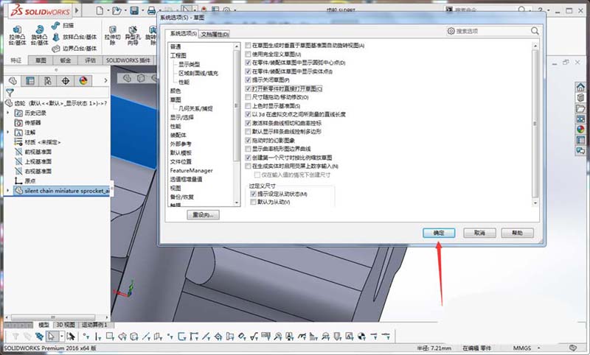Click options category list scroll down arrow
The width and height of the screenshot is (590, 355).
point(237,203)
